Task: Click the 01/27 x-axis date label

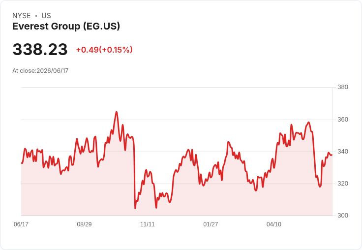Action: point(211,224)
